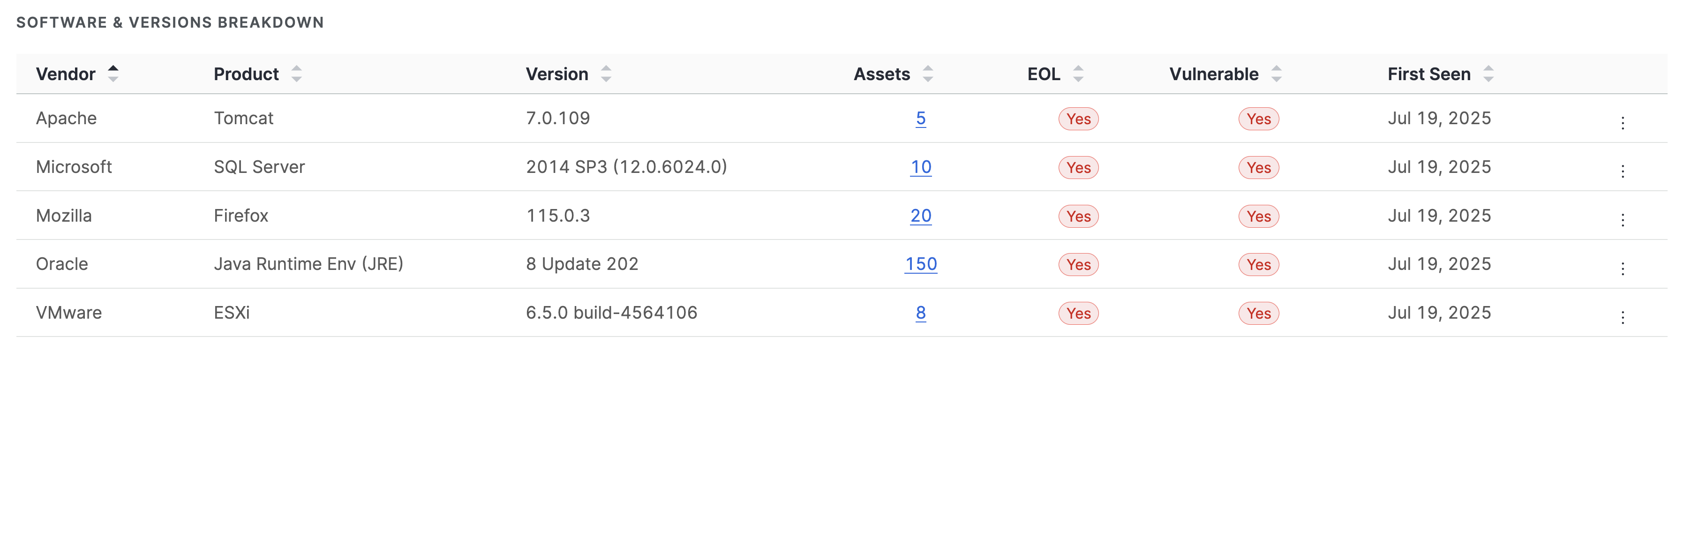Open actions menu for VMware ESXi row
Viewport: 1684px width, 553px height.
(1622, 317)
